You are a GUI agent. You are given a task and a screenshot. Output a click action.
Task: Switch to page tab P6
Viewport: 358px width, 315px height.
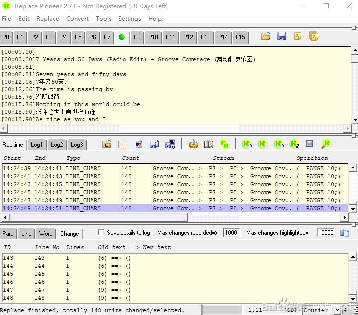click(x=93, y=37)
